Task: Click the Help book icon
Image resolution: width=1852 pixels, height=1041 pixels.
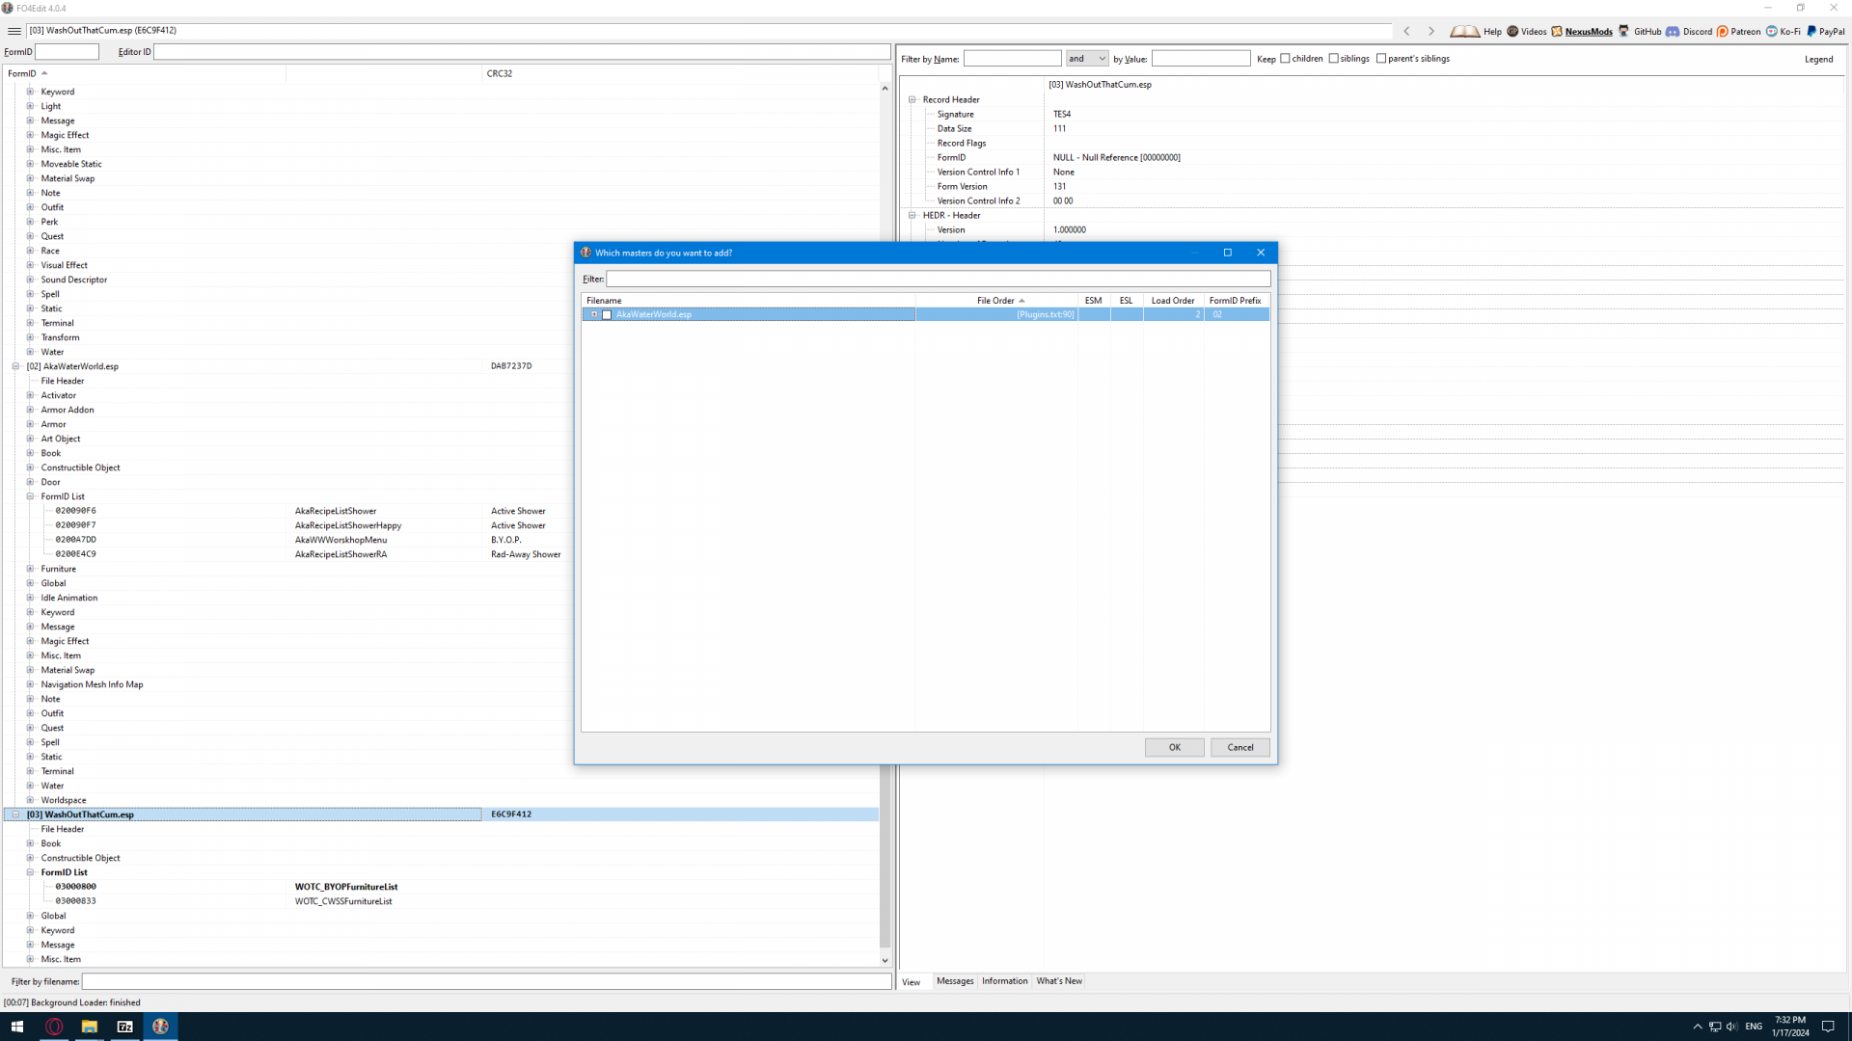Action: coord(1464,31)
